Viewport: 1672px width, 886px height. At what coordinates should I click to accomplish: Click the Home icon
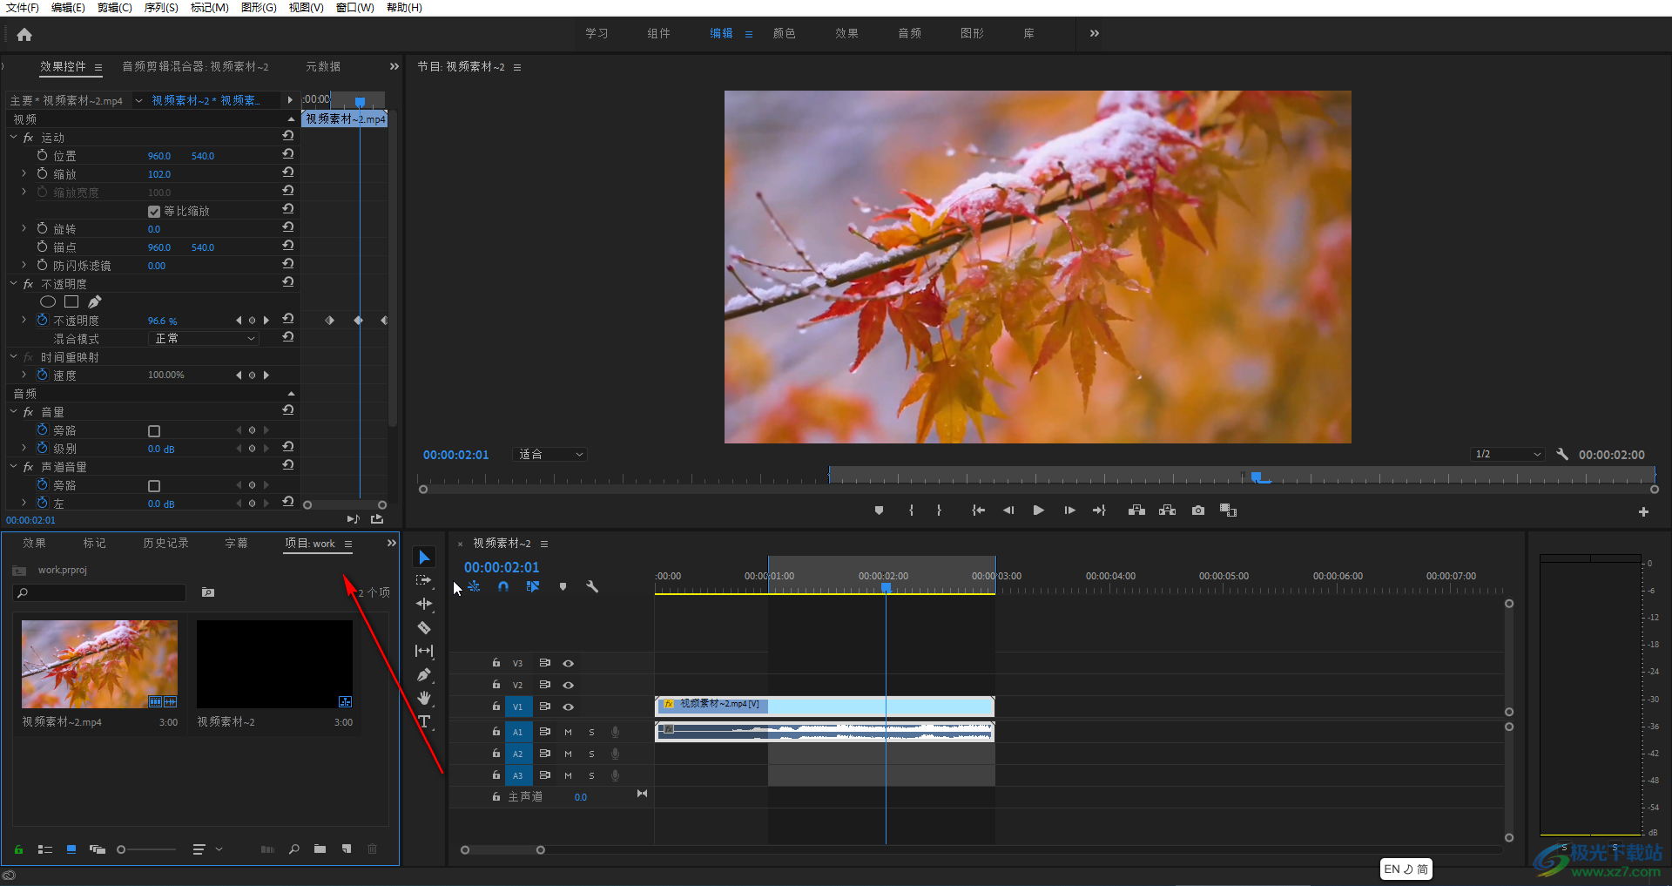pyautogui.click(x=24, y=35)
